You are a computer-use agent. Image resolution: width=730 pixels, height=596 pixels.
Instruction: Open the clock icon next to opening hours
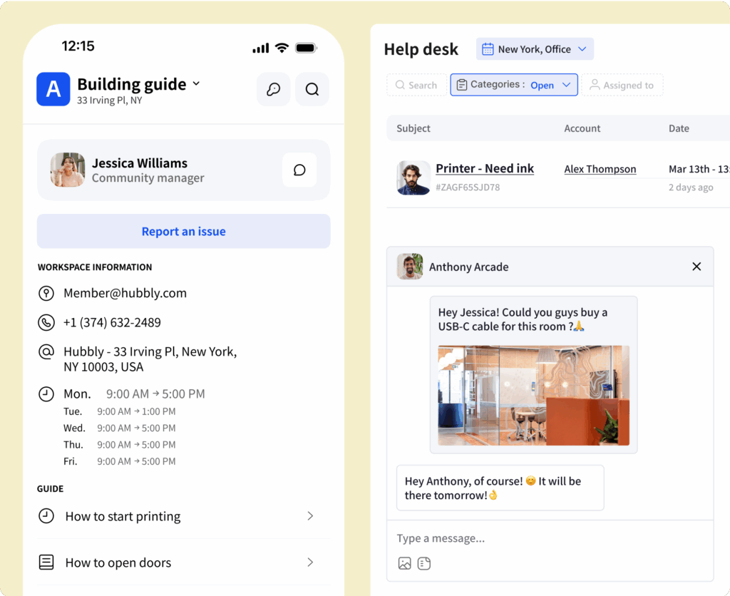[46, 394]
